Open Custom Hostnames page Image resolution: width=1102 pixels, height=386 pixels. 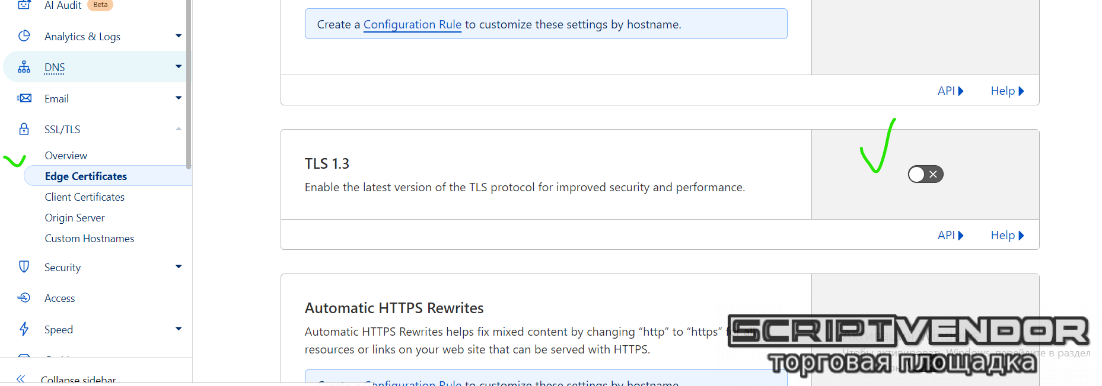pos(90,239)
